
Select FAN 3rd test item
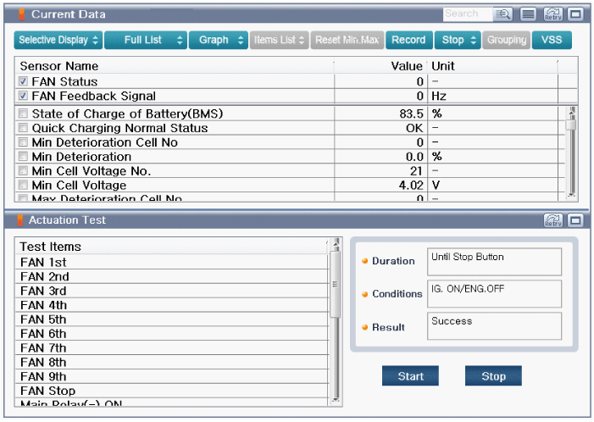pyautogui.click(x=45, y=291)
